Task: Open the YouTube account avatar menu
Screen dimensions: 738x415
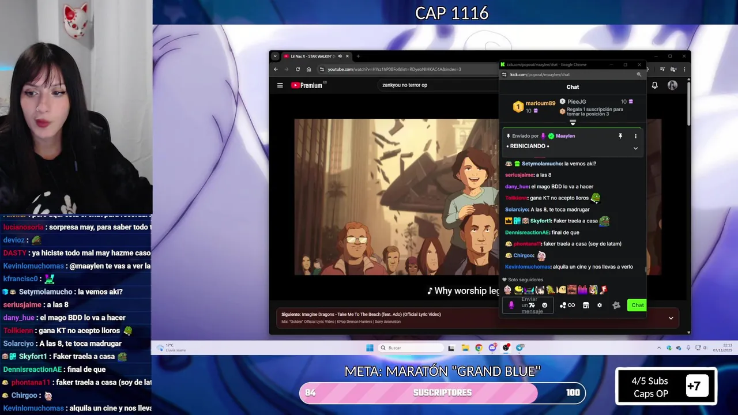Action: click(672, 85)
